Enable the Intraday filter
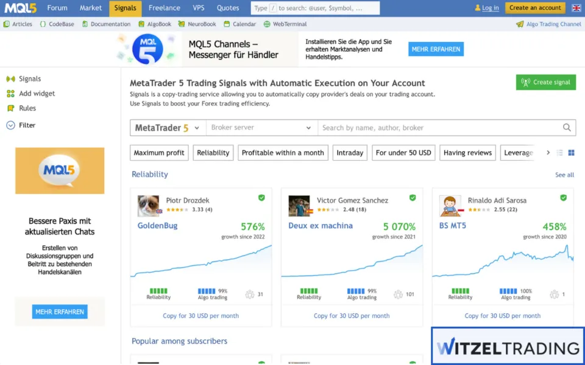Screen dimensions: 585x365 pos(350,153)
